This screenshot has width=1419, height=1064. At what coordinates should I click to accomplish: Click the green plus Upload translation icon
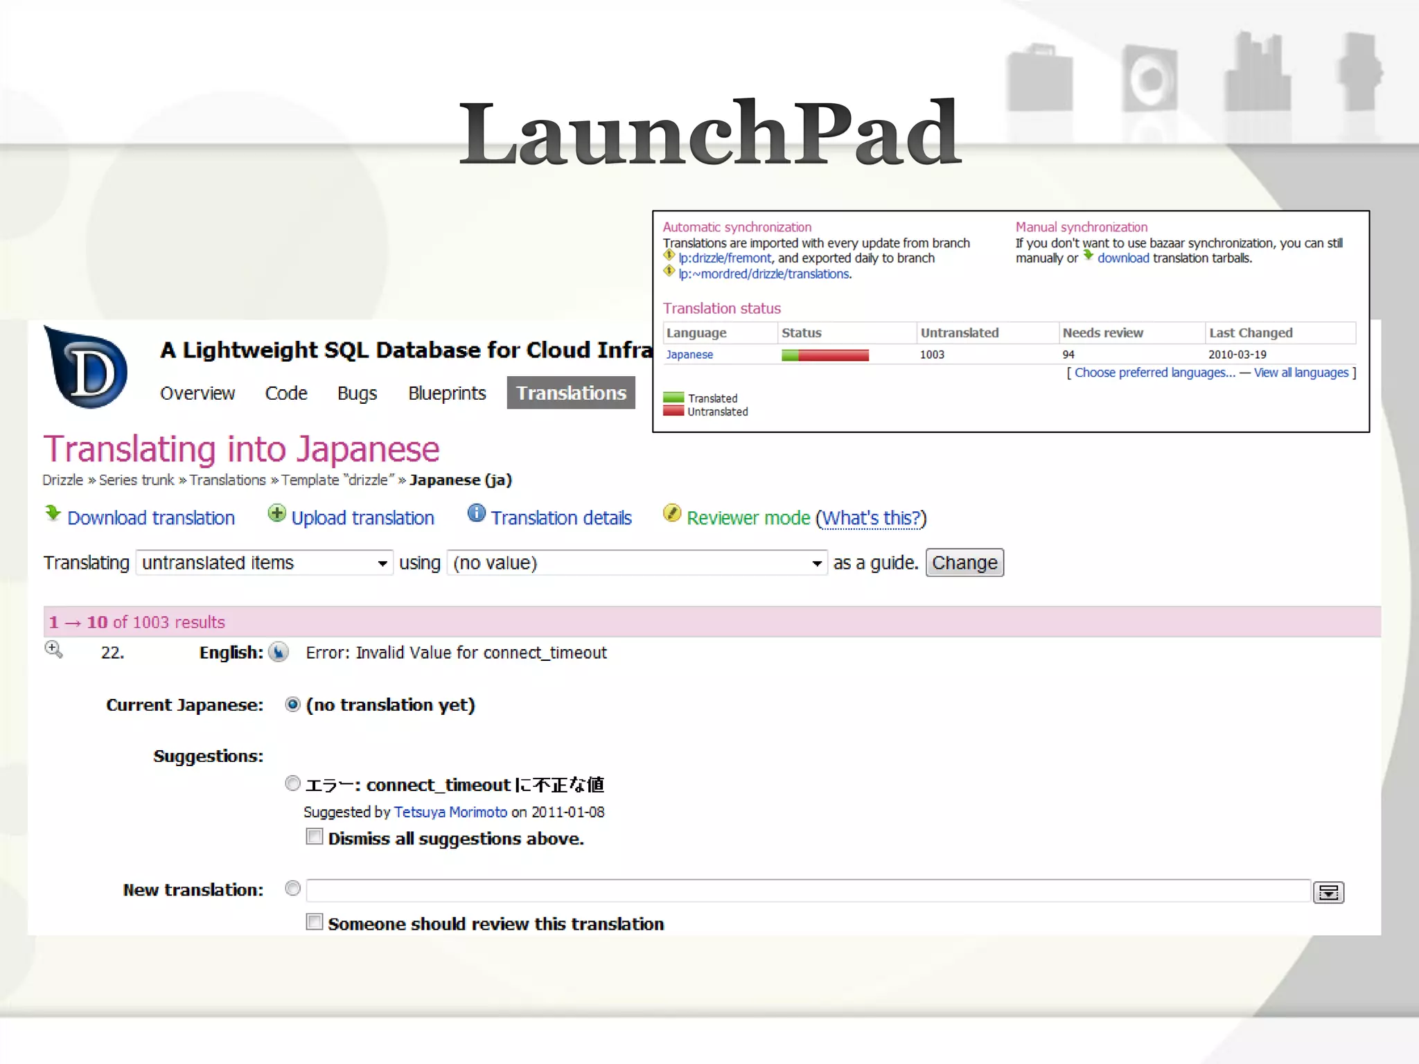[276, 513]
